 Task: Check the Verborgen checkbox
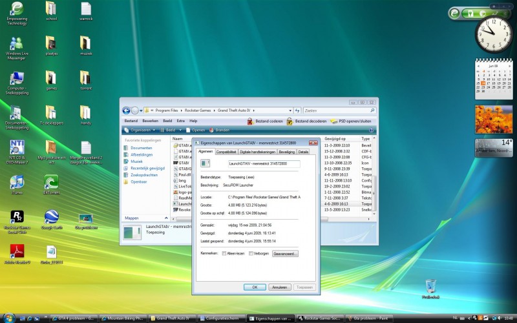click(251, 253)
